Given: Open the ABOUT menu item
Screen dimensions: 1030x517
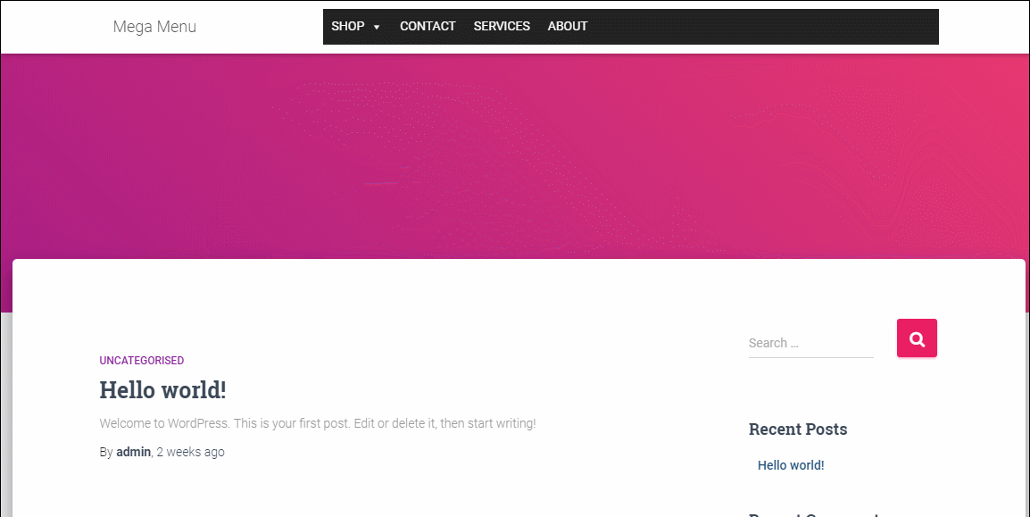Looking at the screenshot, I should click(x=568, y=26).
